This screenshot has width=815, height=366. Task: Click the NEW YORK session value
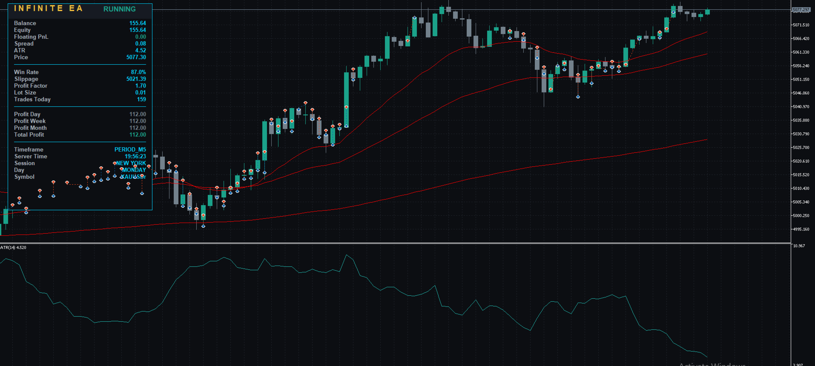pos(131,163)
